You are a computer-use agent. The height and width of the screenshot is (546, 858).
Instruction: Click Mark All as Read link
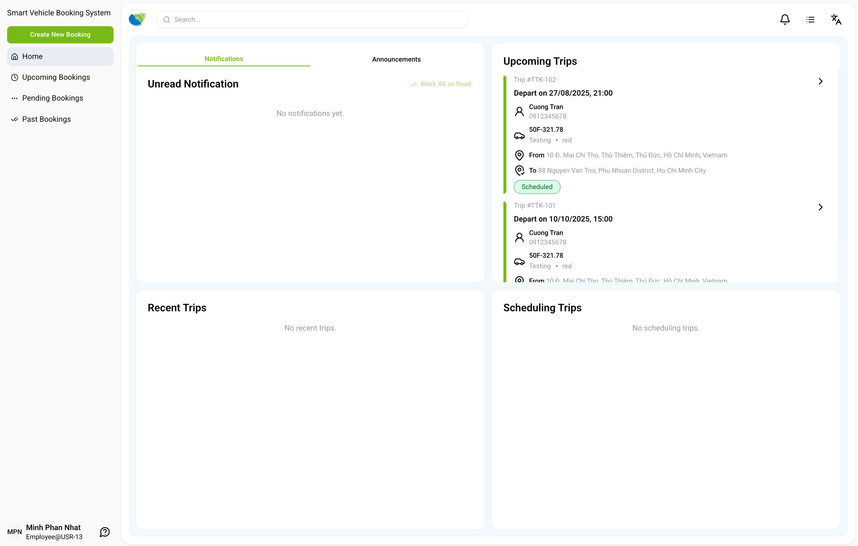point(441,84)
